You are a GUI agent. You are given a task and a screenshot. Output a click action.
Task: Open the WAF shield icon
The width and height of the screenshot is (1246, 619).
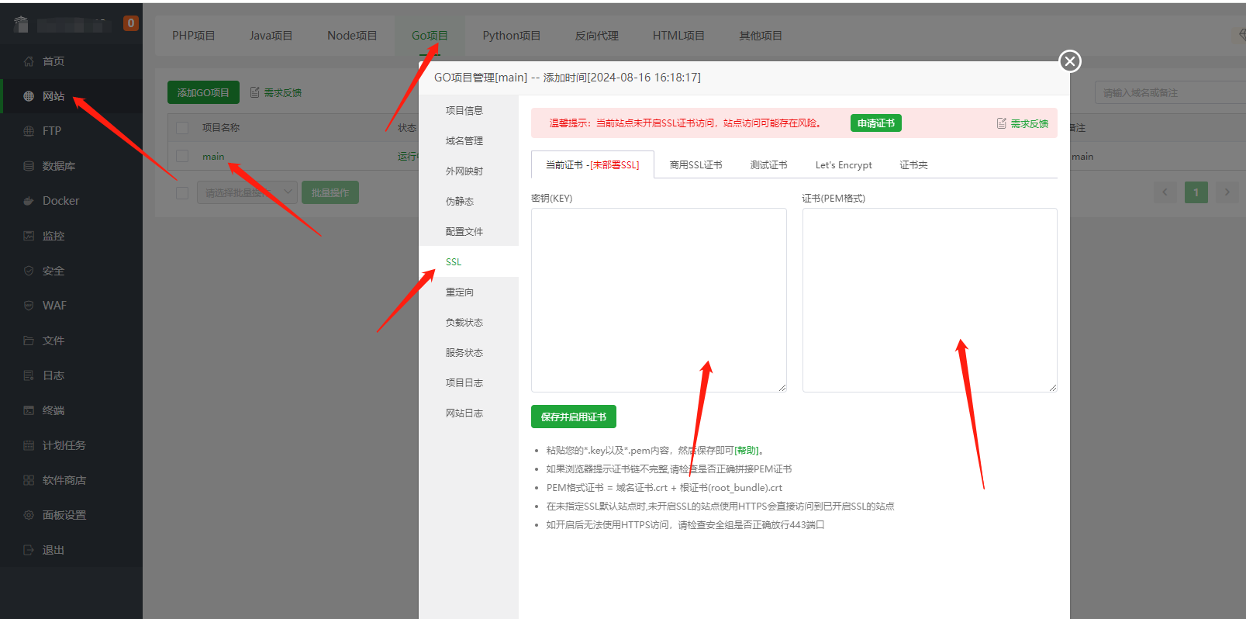29,306
